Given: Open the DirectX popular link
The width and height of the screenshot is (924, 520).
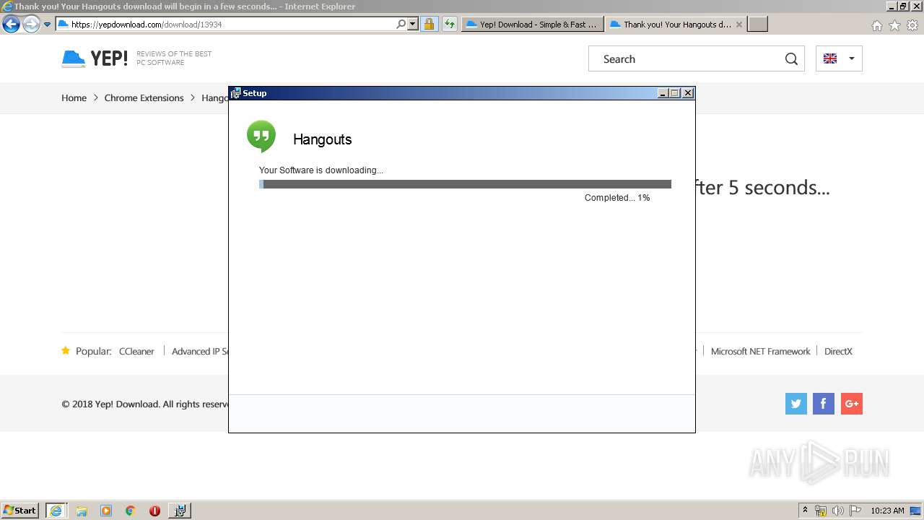Looking at the screenshot, I should tap(838, 351).
